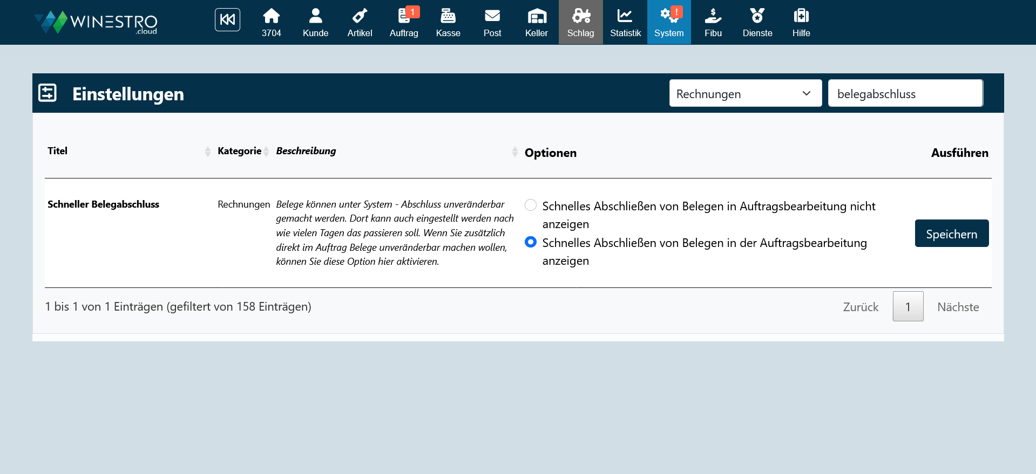Open the Statistik menu

point(625,22)
